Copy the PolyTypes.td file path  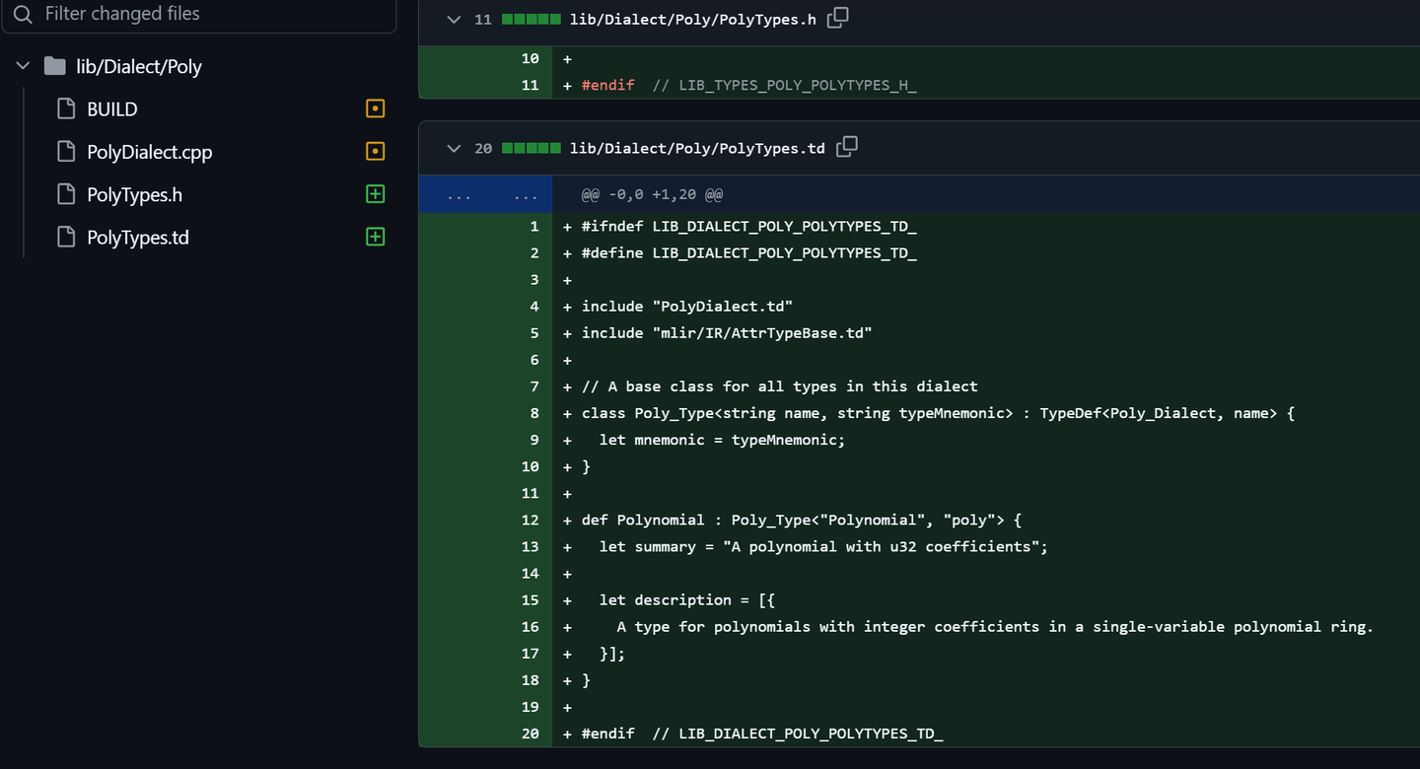846,147
